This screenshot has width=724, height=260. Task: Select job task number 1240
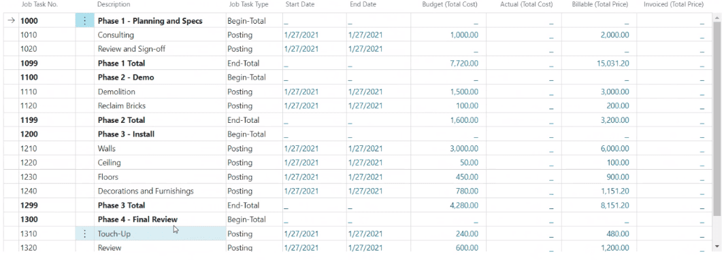pos(29,191)
